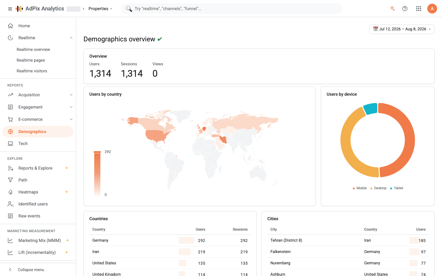Image resolution: width=442 pixels, height=276 pixels.
Task: Expand the Acquisition section chevron
Action: (x=71, y=95)
